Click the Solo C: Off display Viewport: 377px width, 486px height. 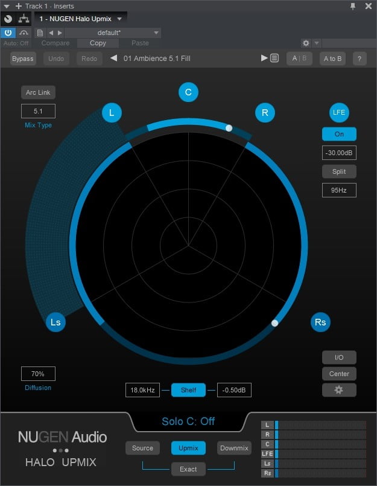[188, 421]
